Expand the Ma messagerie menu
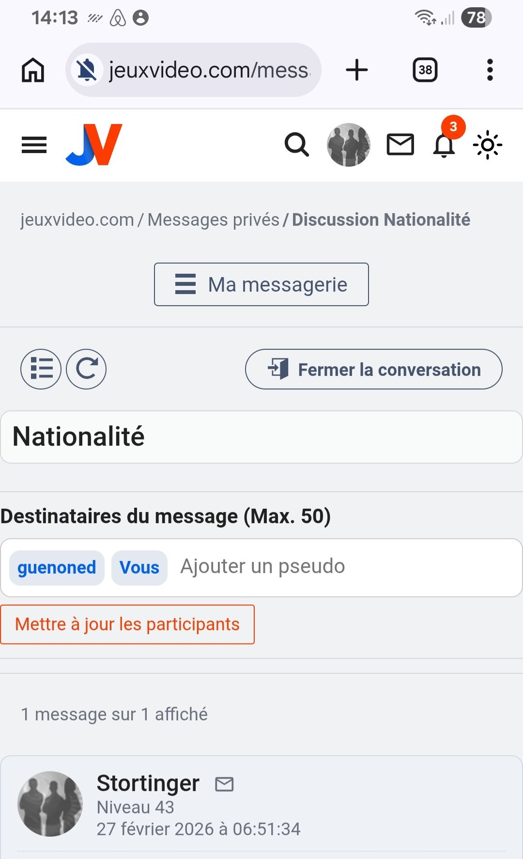This screenshot has width=523, height=859. (261, 284)
